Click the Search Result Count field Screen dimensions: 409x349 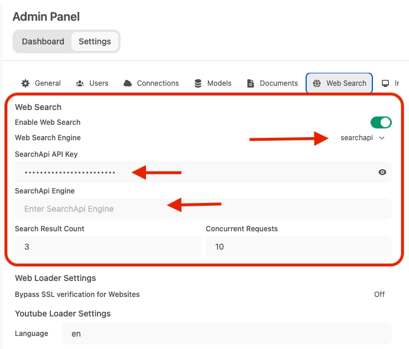(x=108, y=247)
